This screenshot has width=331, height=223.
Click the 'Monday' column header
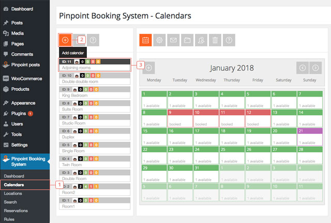[x=154, y=80]
